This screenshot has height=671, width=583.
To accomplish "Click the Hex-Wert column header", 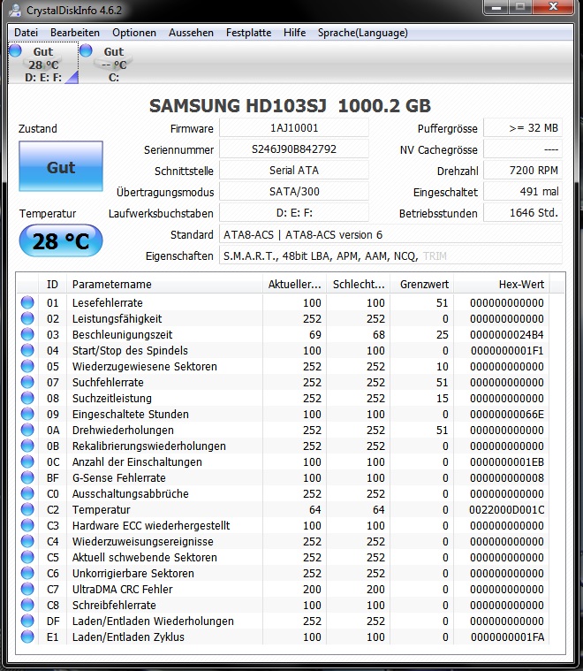I will 502,284.
